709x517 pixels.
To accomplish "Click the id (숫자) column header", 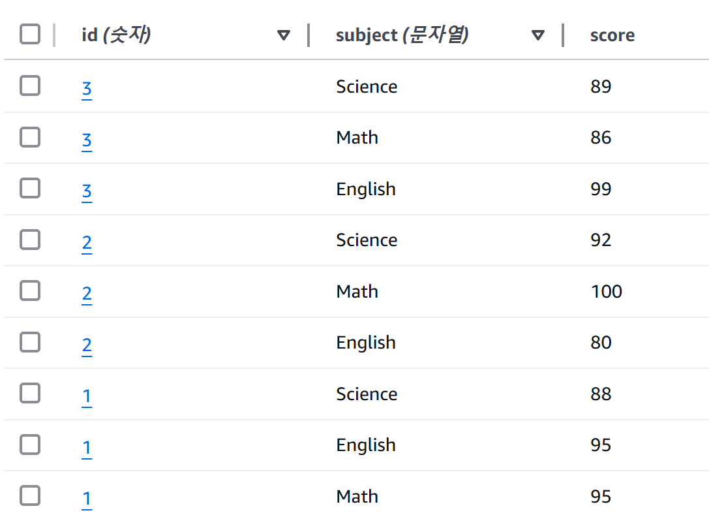I will click(x=116, y=35).
